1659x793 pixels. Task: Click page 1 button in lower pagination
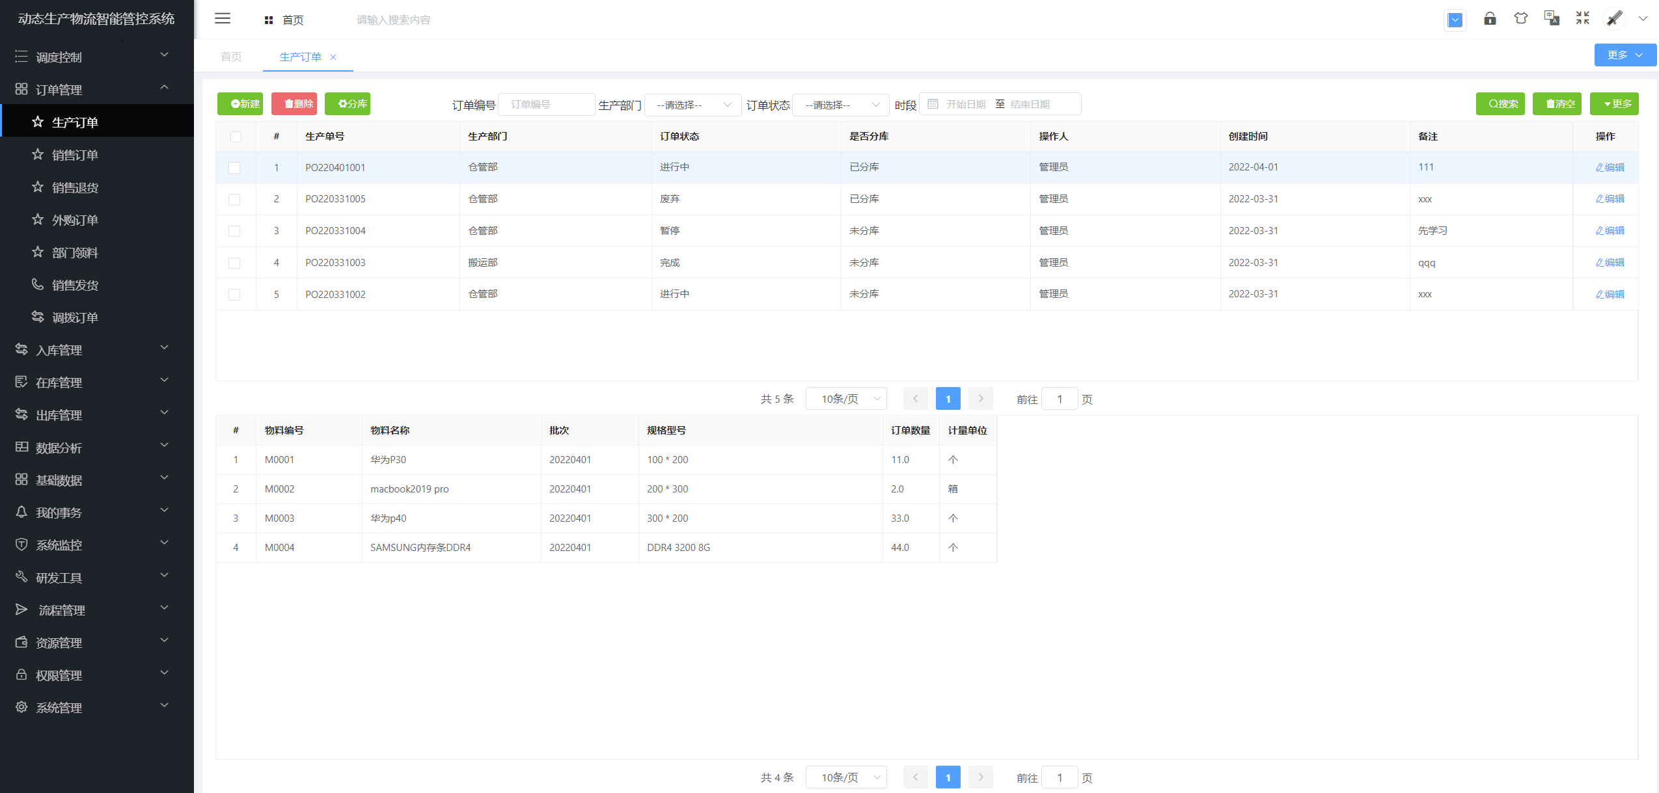click(948, 777)
